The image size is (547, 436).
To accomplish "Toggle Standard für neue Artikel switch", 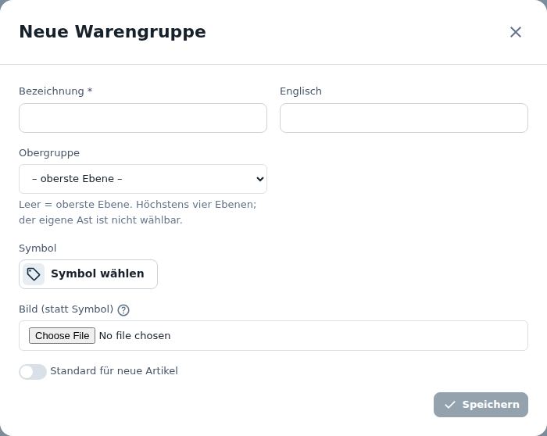I will click(33, 372).
